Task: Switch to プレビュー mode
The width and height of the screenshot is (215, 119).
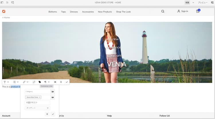Action: point(202,3)
